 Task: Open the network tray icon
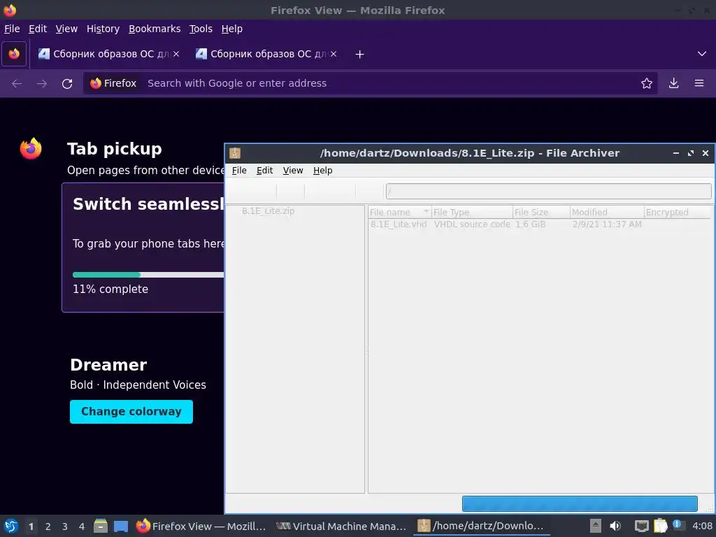(642, 526)
